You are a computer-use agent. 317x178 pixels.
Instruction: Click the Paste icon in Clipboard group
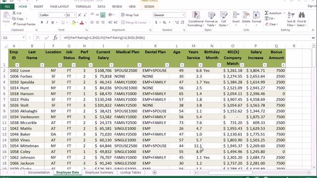(x=6, y=16)
